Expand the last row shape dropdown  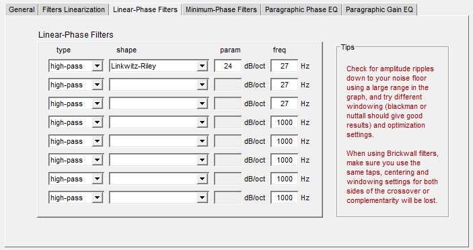point(159,198)
